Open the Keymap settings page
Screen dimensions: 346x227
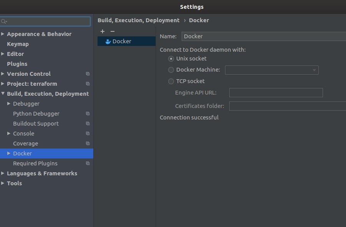18,44
